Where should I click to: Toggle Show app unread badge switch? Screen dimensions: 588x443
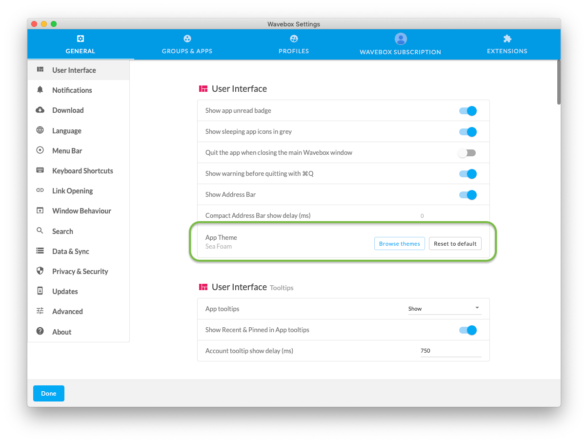click(468, 111)
